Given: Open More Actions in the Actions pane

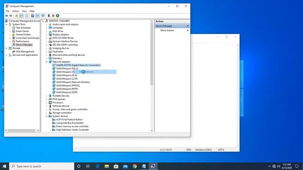Looking at the screenshot, I should (167, 30).
